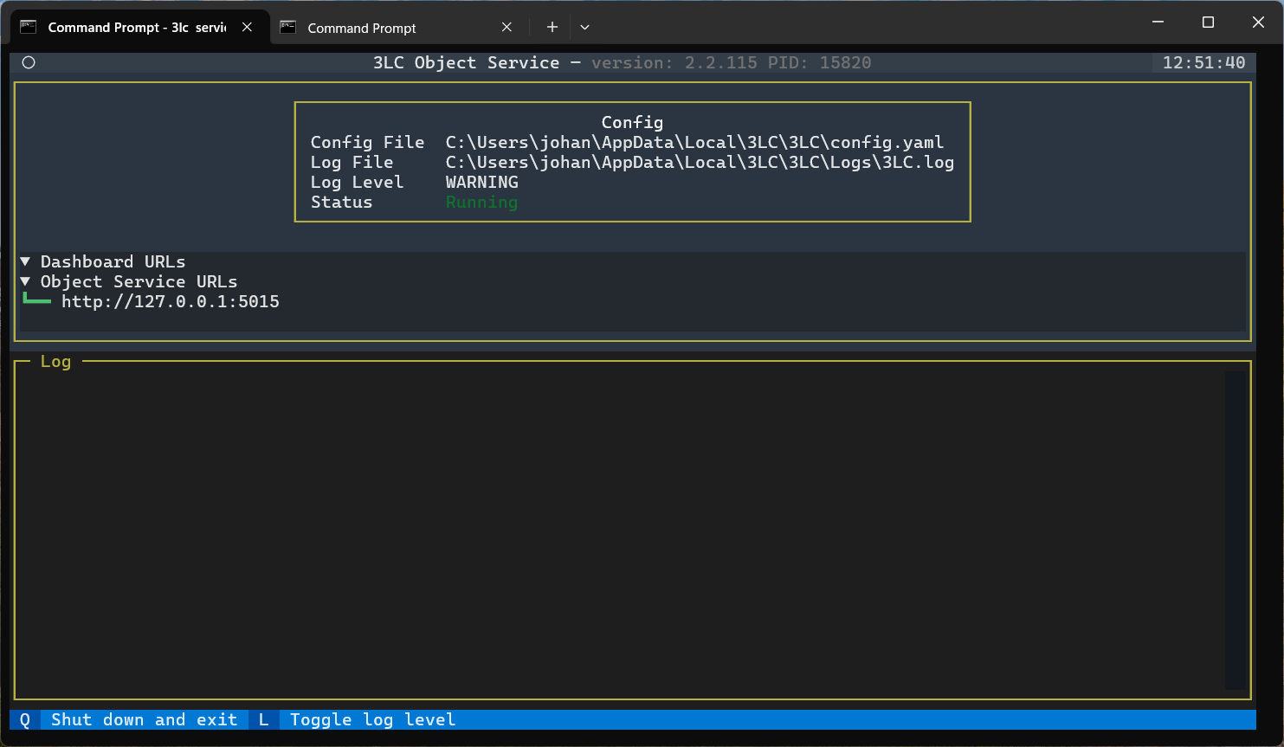Click the clock showing 12:51:40
The width and height of the screenshot is (1284, 747).
(1203, 61)
